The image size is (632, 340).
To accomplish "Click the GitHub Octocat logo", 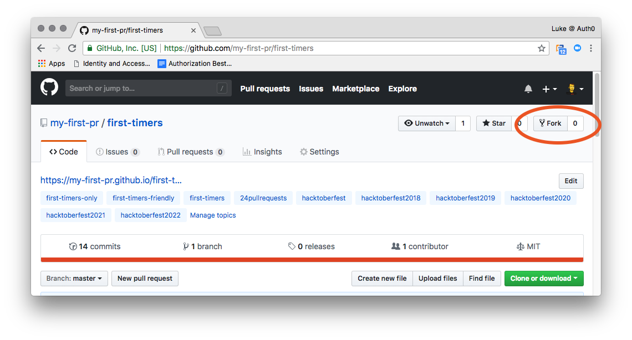I will click(x=49, y=87).
